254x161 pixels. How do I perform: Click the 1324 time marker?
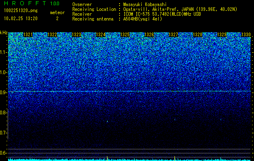click(x=101, y=35)
